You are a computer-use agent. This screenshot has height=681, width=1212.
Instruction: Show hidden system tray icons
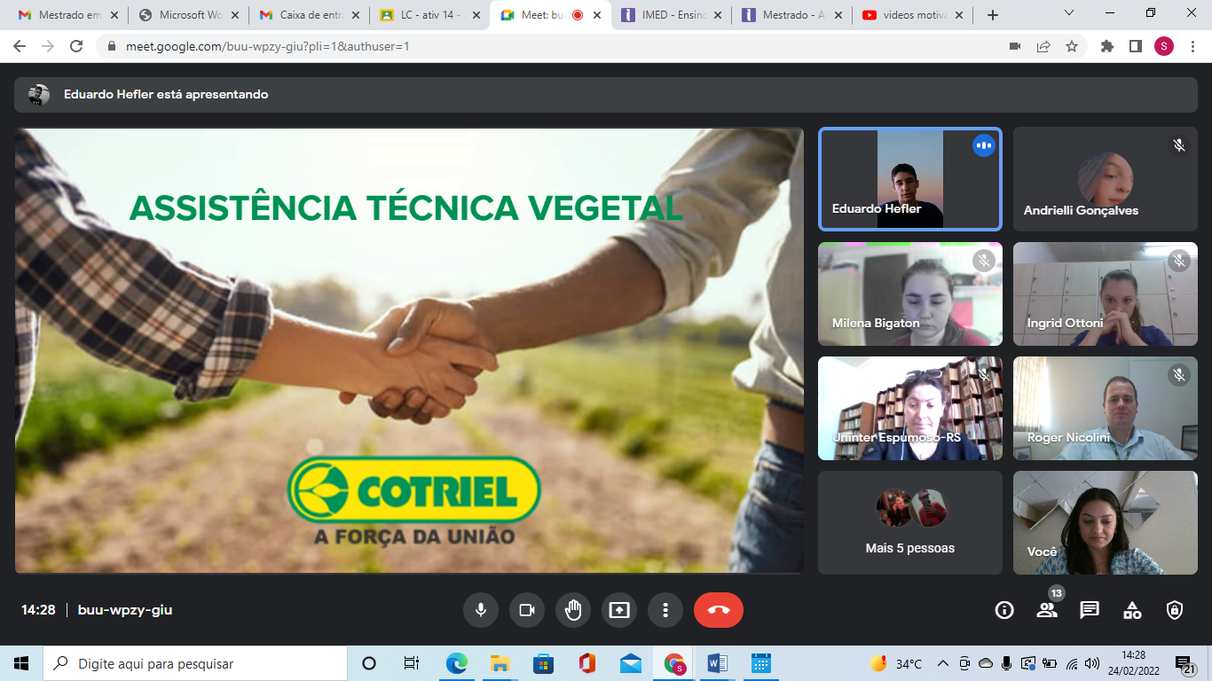pos(942,663)
